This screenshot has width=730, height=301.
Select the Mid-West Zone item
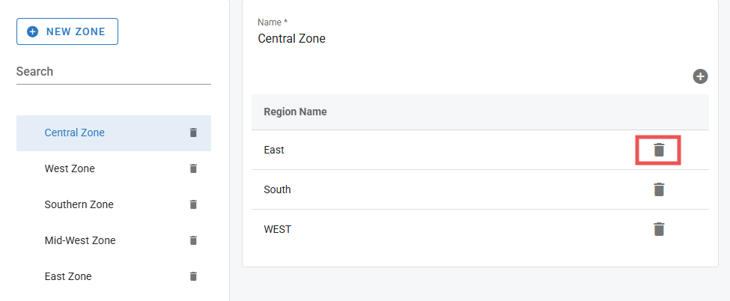point(80,240)
